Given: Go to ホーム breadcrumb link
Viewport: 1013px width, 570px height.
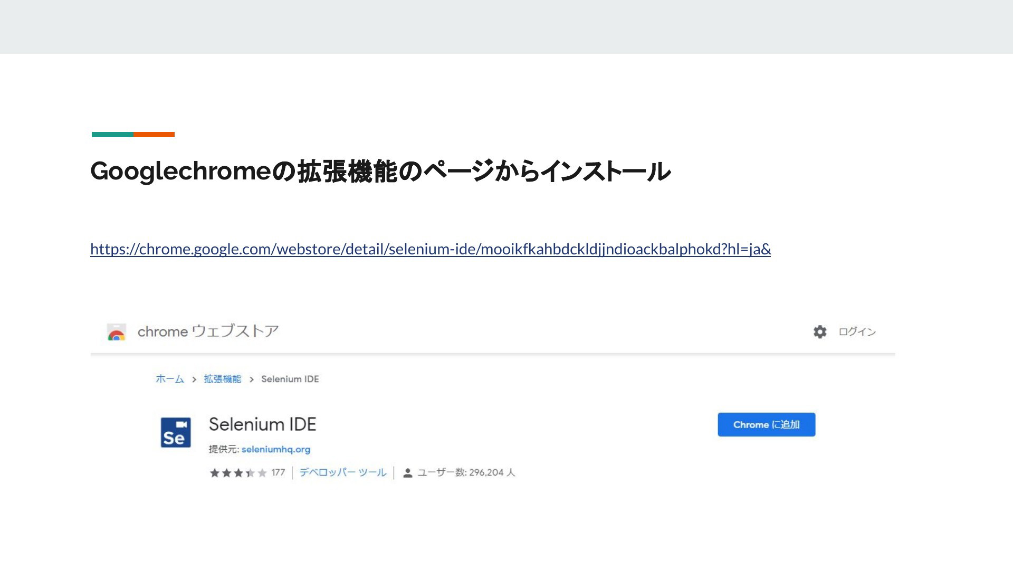Looking at the screenshot, I should coord(170,379).
